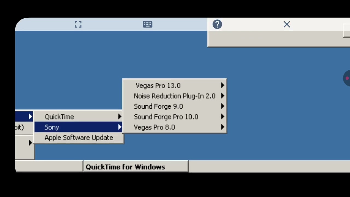Open the Vegas Pro 8.0 submenu
Image resolution: width=350 pixels, height=197 pixels.
coord(174,127)
